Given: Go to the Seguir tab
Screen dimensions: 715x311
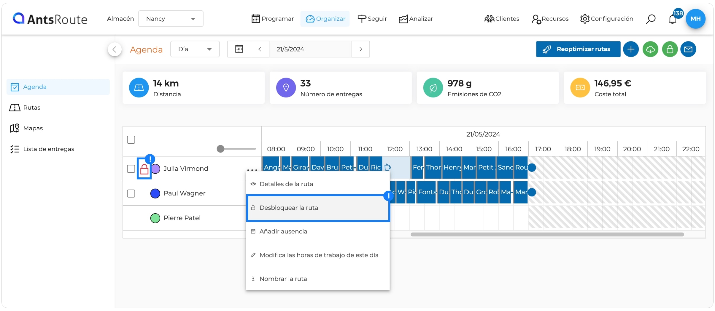Looking at the screenshot, I should tap(372, 19).
